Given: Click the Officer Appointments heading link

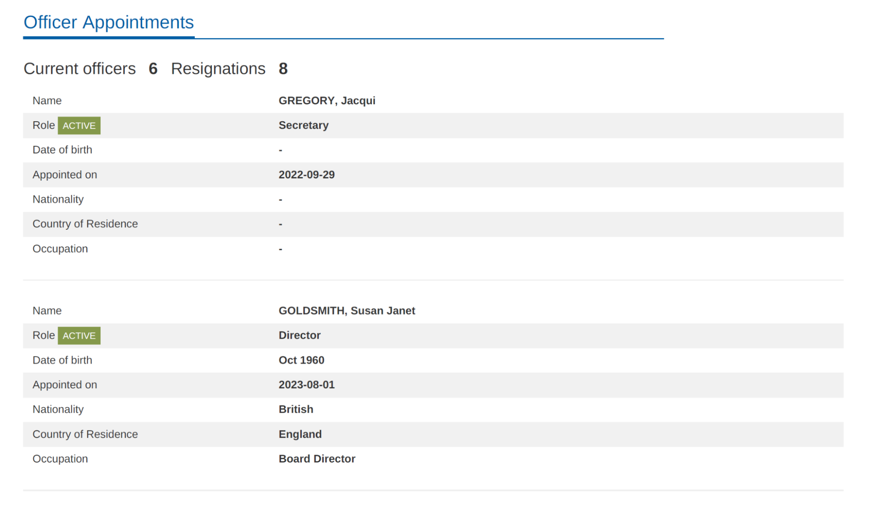Looking at the screenshot, I should 108,22.
